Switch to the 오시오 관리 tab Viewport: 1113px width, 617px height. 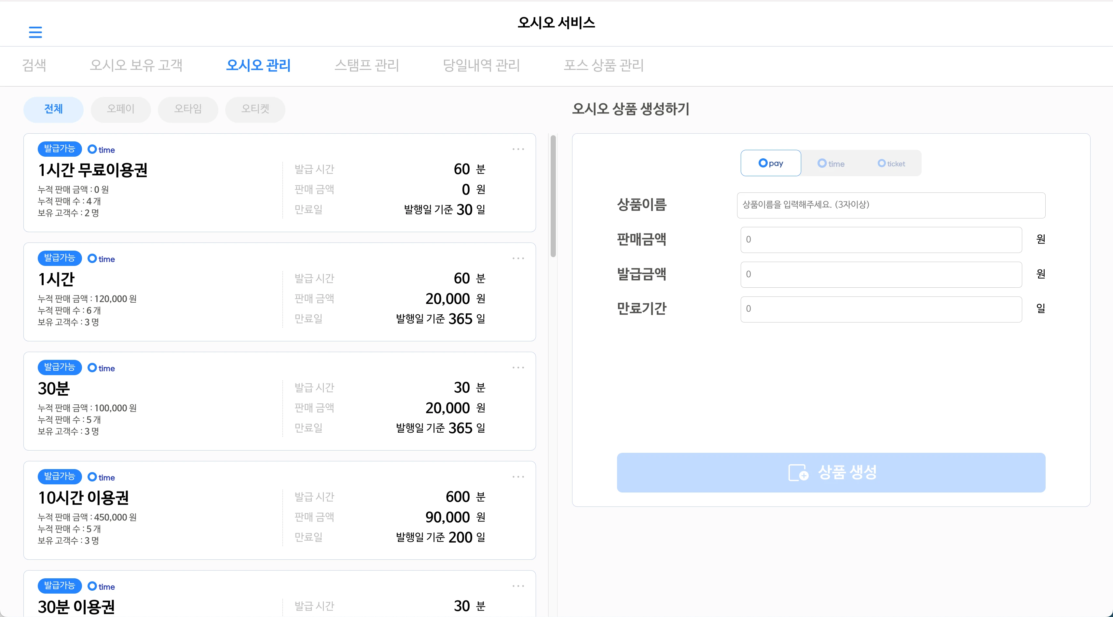258,65
